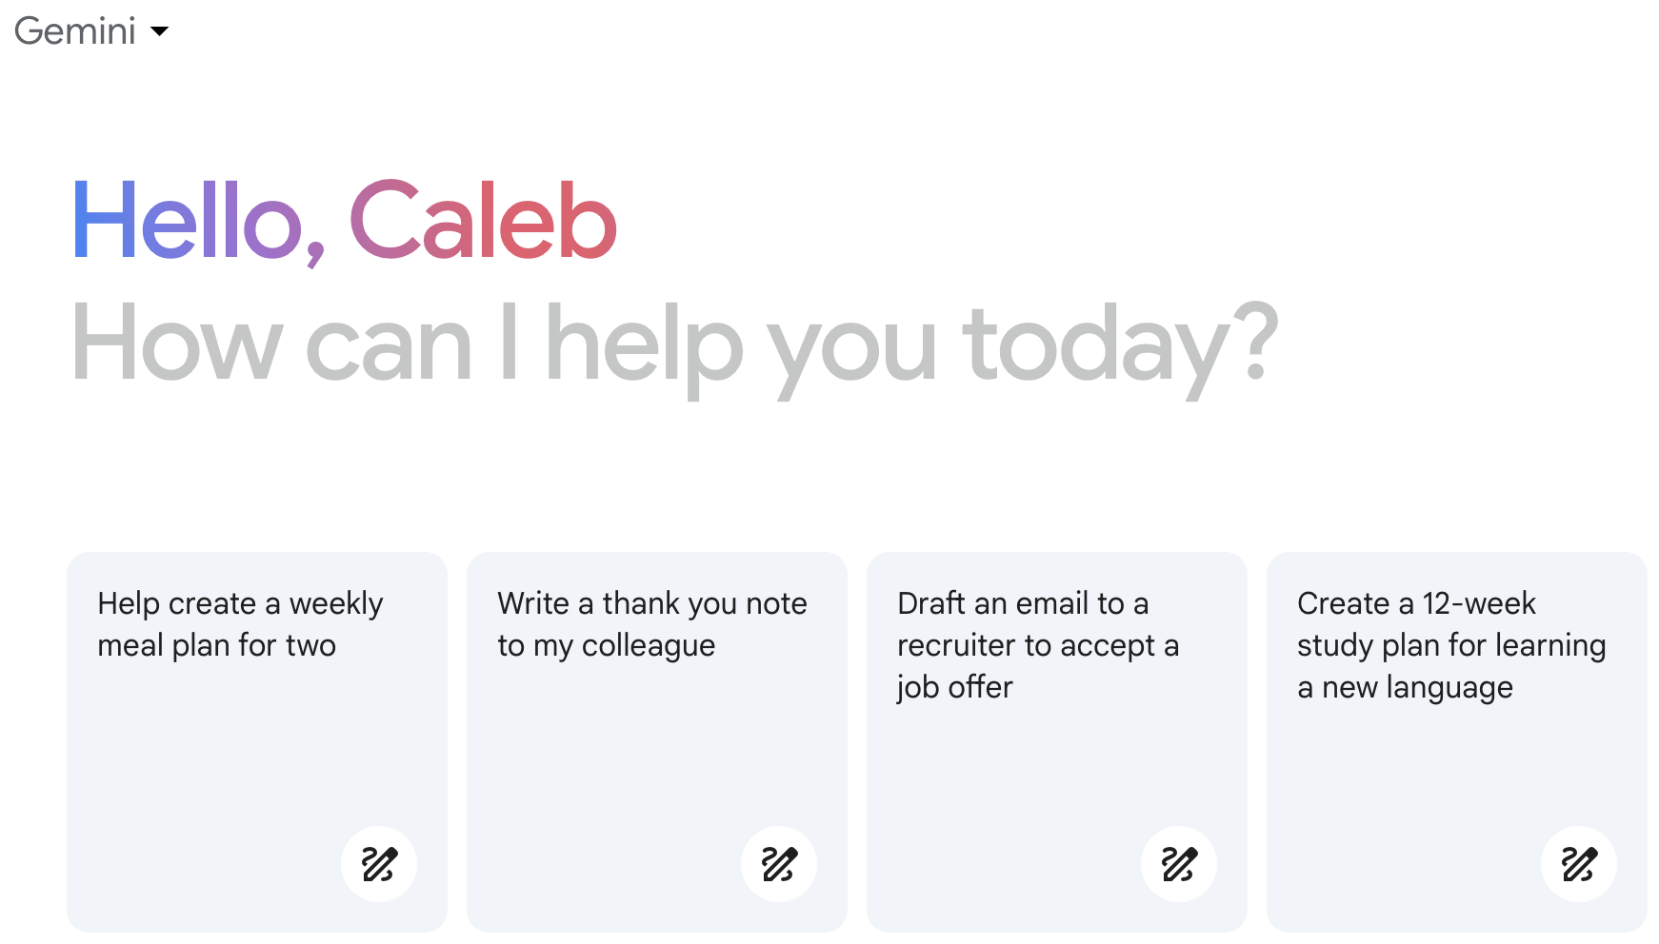
Task: Open the Gemini model dropdown arrow
Action: [160, 31]
